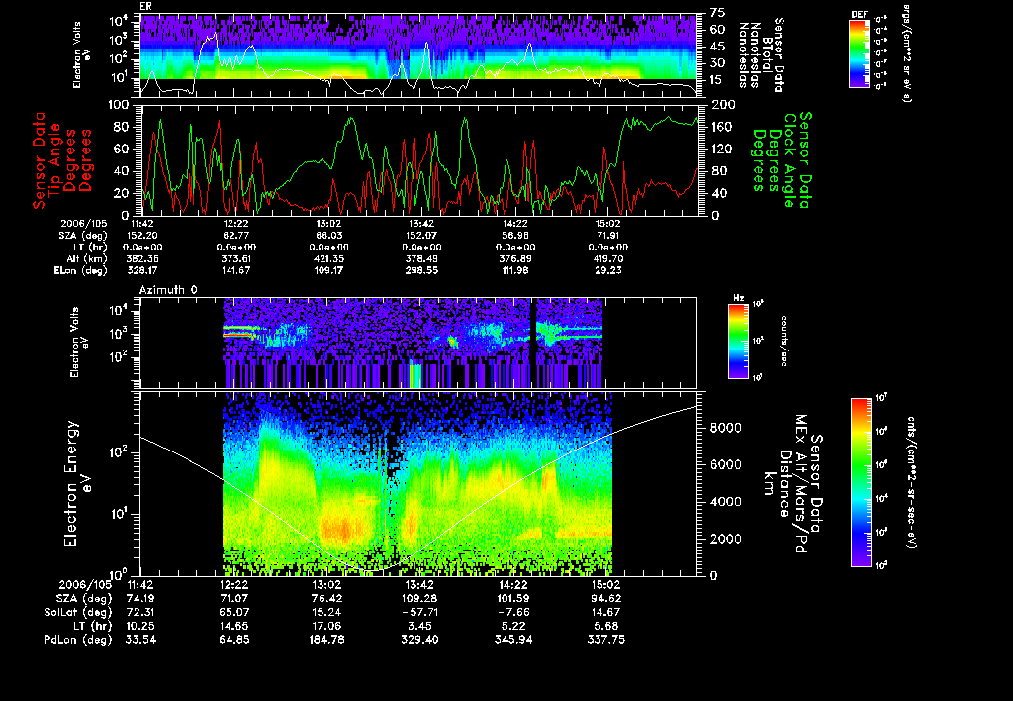Viewport: 1013px width, 701px height.
Task: Click the 8000 km tick label
Action: coord(725,428)
